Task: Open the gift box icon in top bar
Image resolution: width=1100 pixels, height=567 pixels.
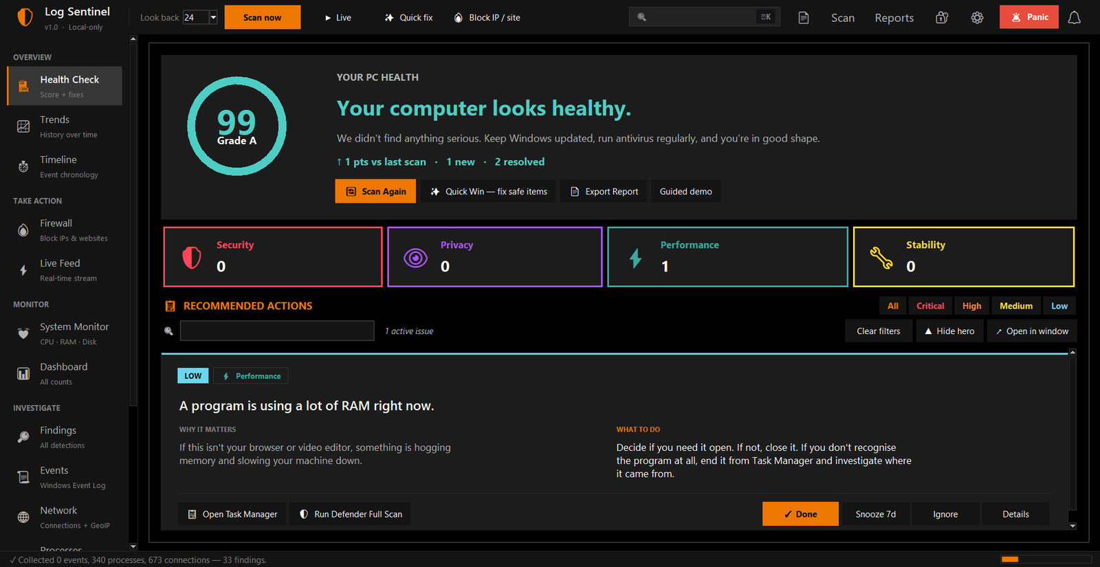Action: (x=942, y=18)
